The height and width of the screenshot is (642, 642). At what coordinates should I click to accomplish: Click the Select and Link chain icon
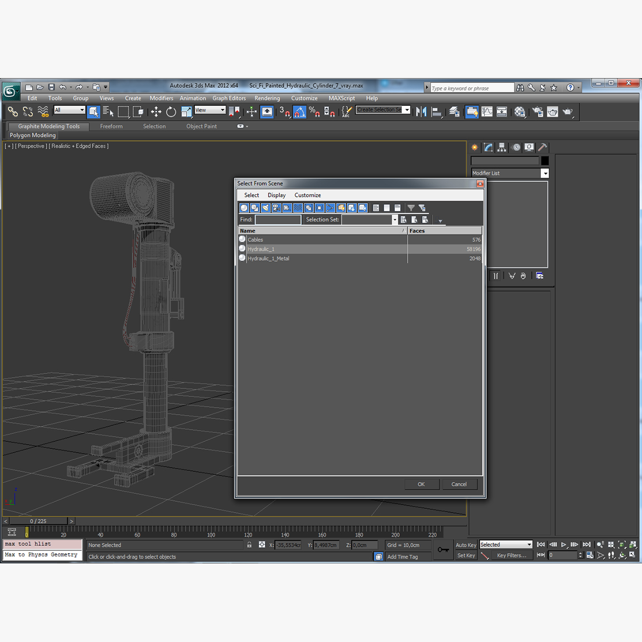[x=13, y=111]
